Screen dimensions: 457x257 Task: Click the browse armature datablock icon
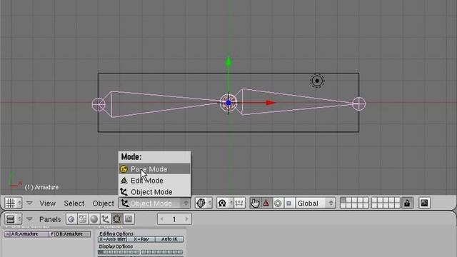[x=7, y=234]
